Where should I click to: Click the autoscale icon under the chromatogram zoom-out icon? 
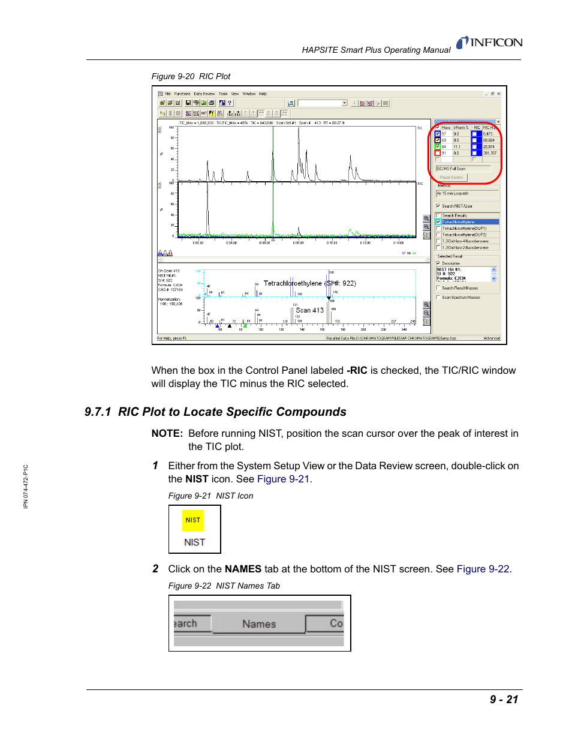[x=426, y=235]
